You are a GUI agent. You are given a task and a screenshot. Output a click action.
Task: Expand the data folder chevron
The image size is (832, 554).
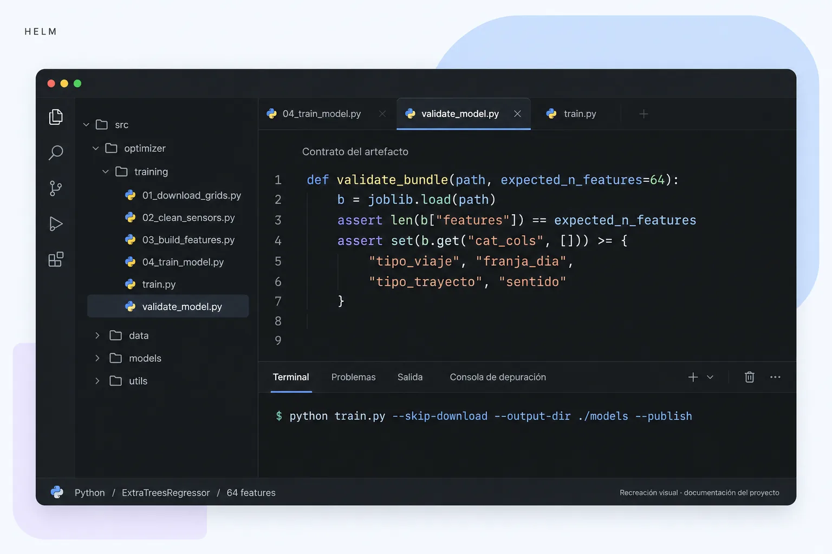click(97, 335)
